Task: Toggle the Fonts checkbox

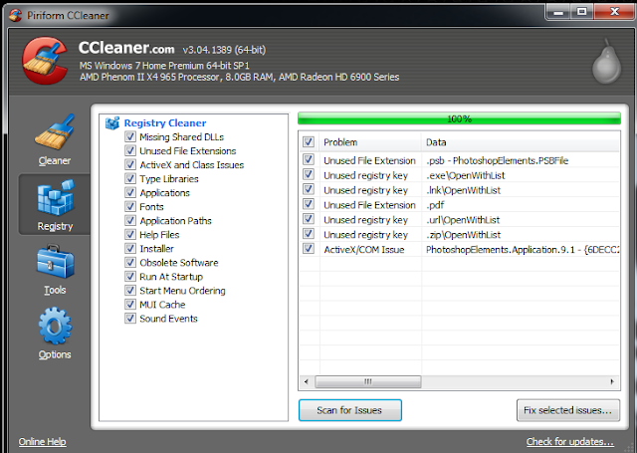Action: tap(130, 206)
